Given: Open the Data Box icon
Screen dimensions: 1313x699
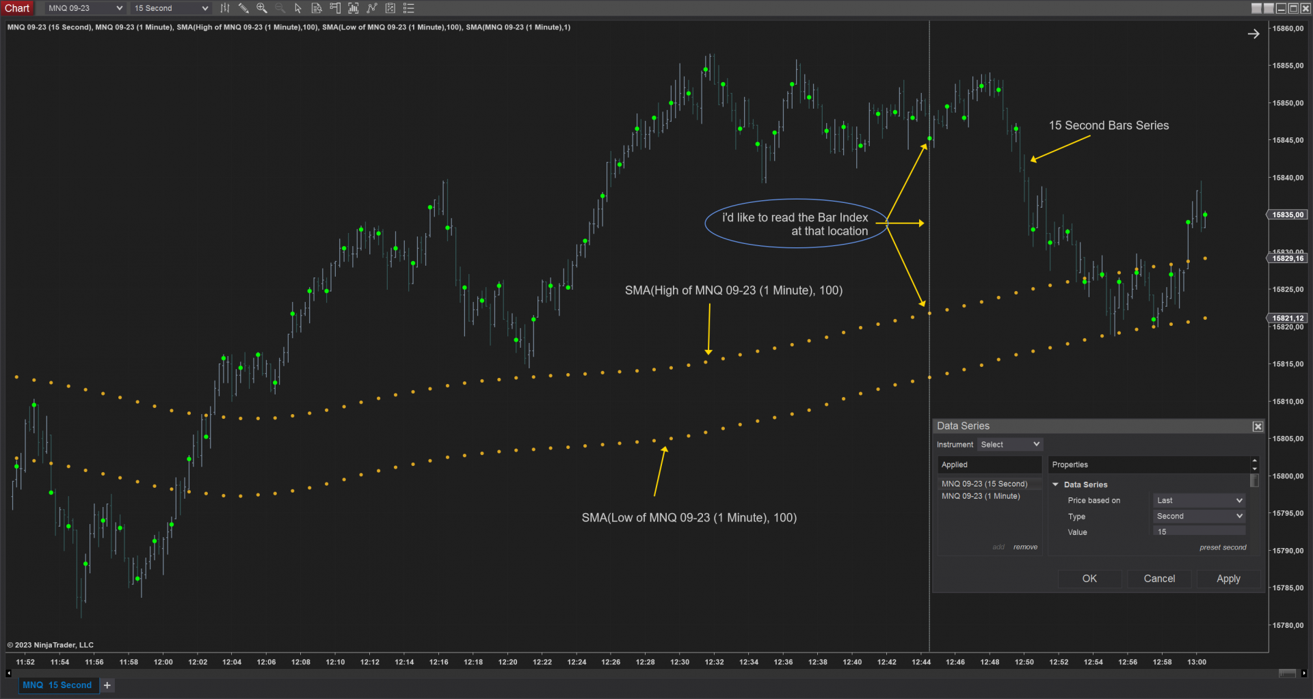Looking at the screenshot, I should pyautogui.click(x=317, y=8).
